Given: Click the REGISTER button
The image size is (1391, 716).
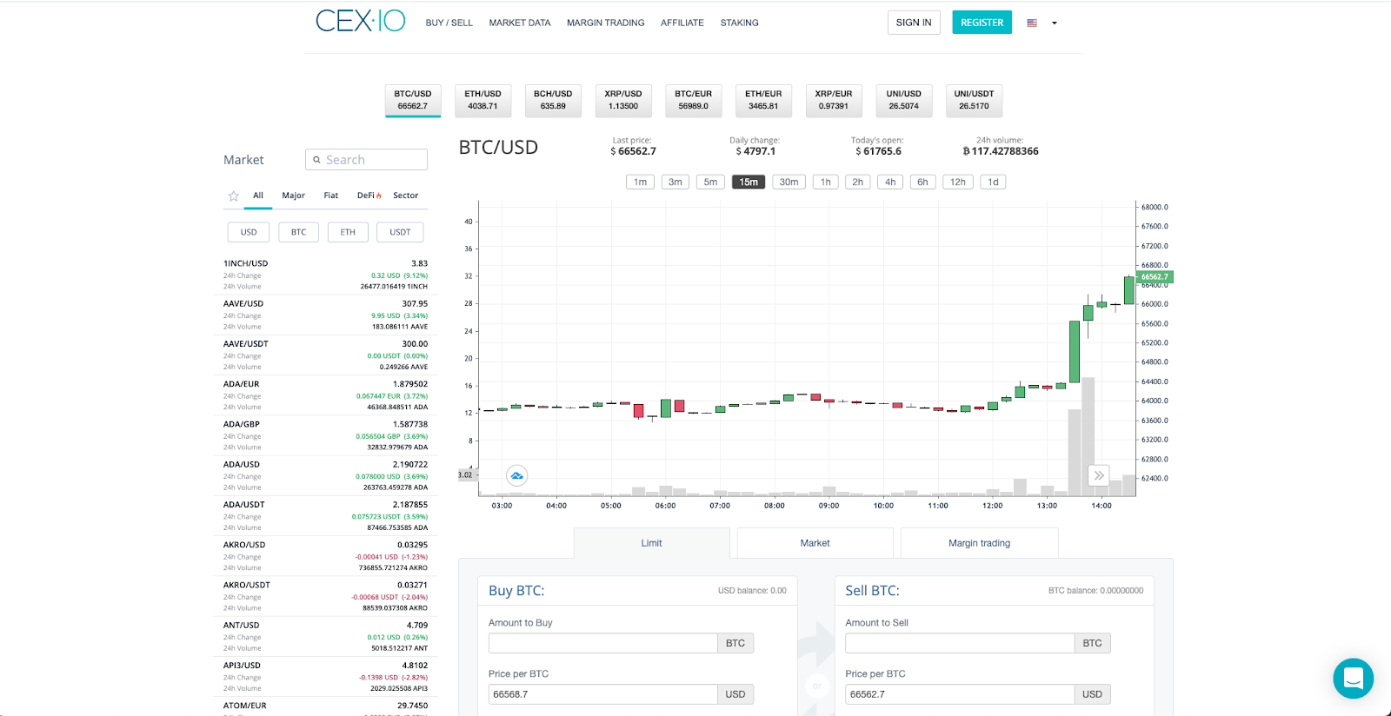Looking at the screenshot, I should coord(982,23).
